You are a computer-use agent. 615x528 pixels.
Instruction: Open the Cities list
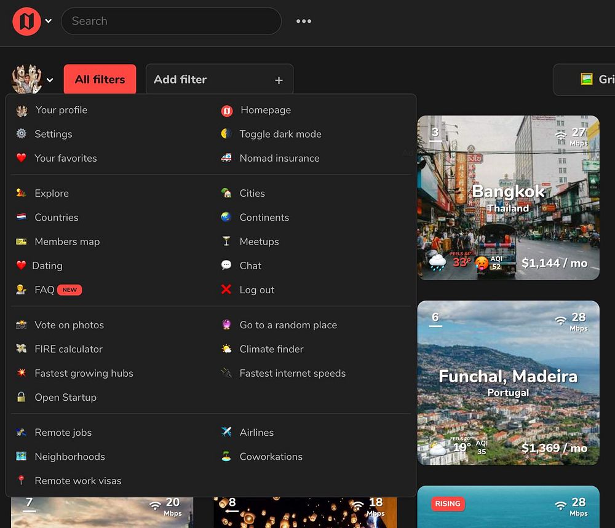point(252,193)
